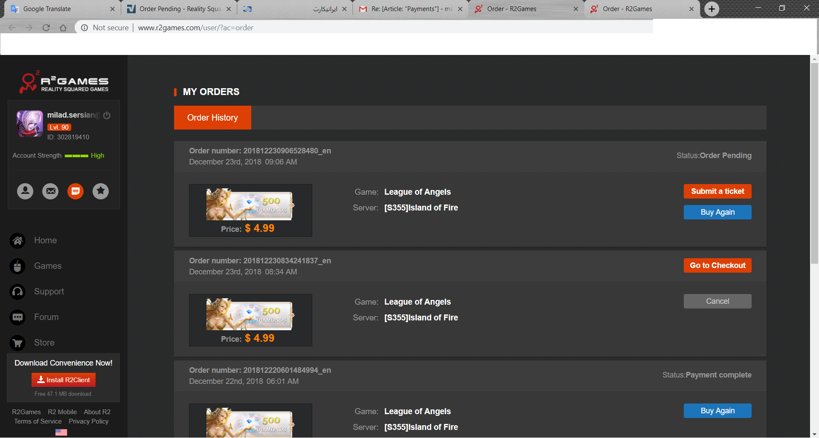Click Go to Checkout button
This screenshot has height=438, width=819.
pos(717,265)
